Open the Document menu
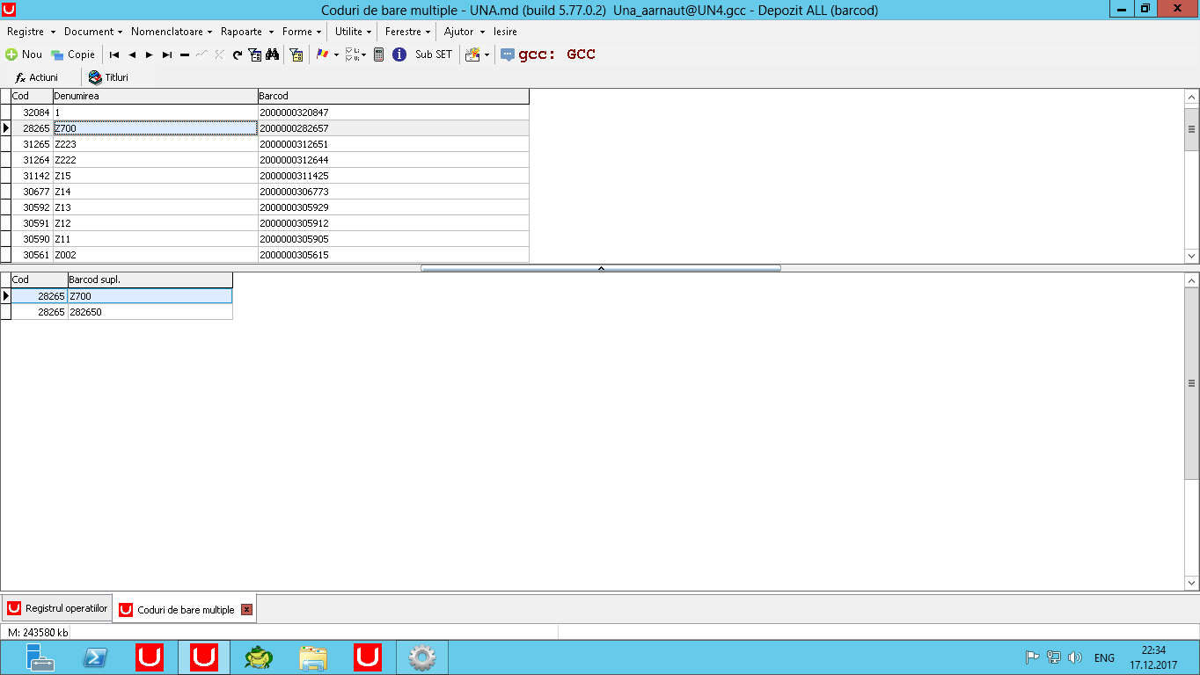The width and height of the screenshot is (1200, 675). coord(93,31)
